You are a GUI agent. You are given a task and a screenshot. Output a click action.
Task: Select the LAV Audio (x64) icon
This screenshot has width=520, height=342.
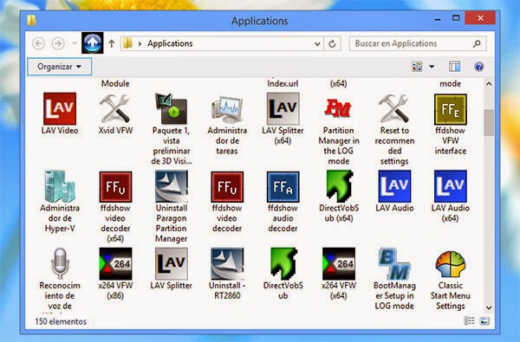pos(450,186)
